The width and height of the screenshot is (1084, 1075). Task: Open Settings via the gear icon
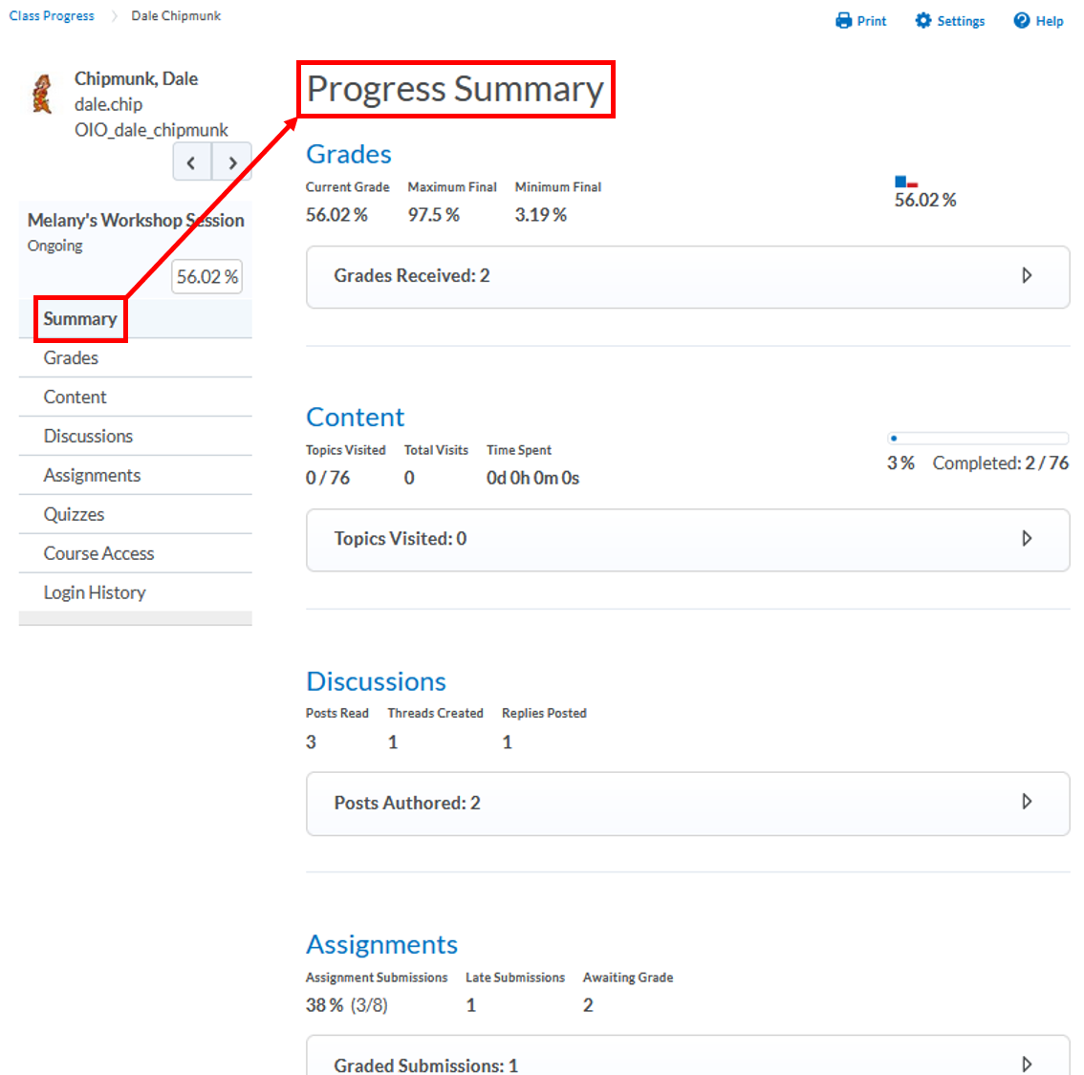click(922, 21)
